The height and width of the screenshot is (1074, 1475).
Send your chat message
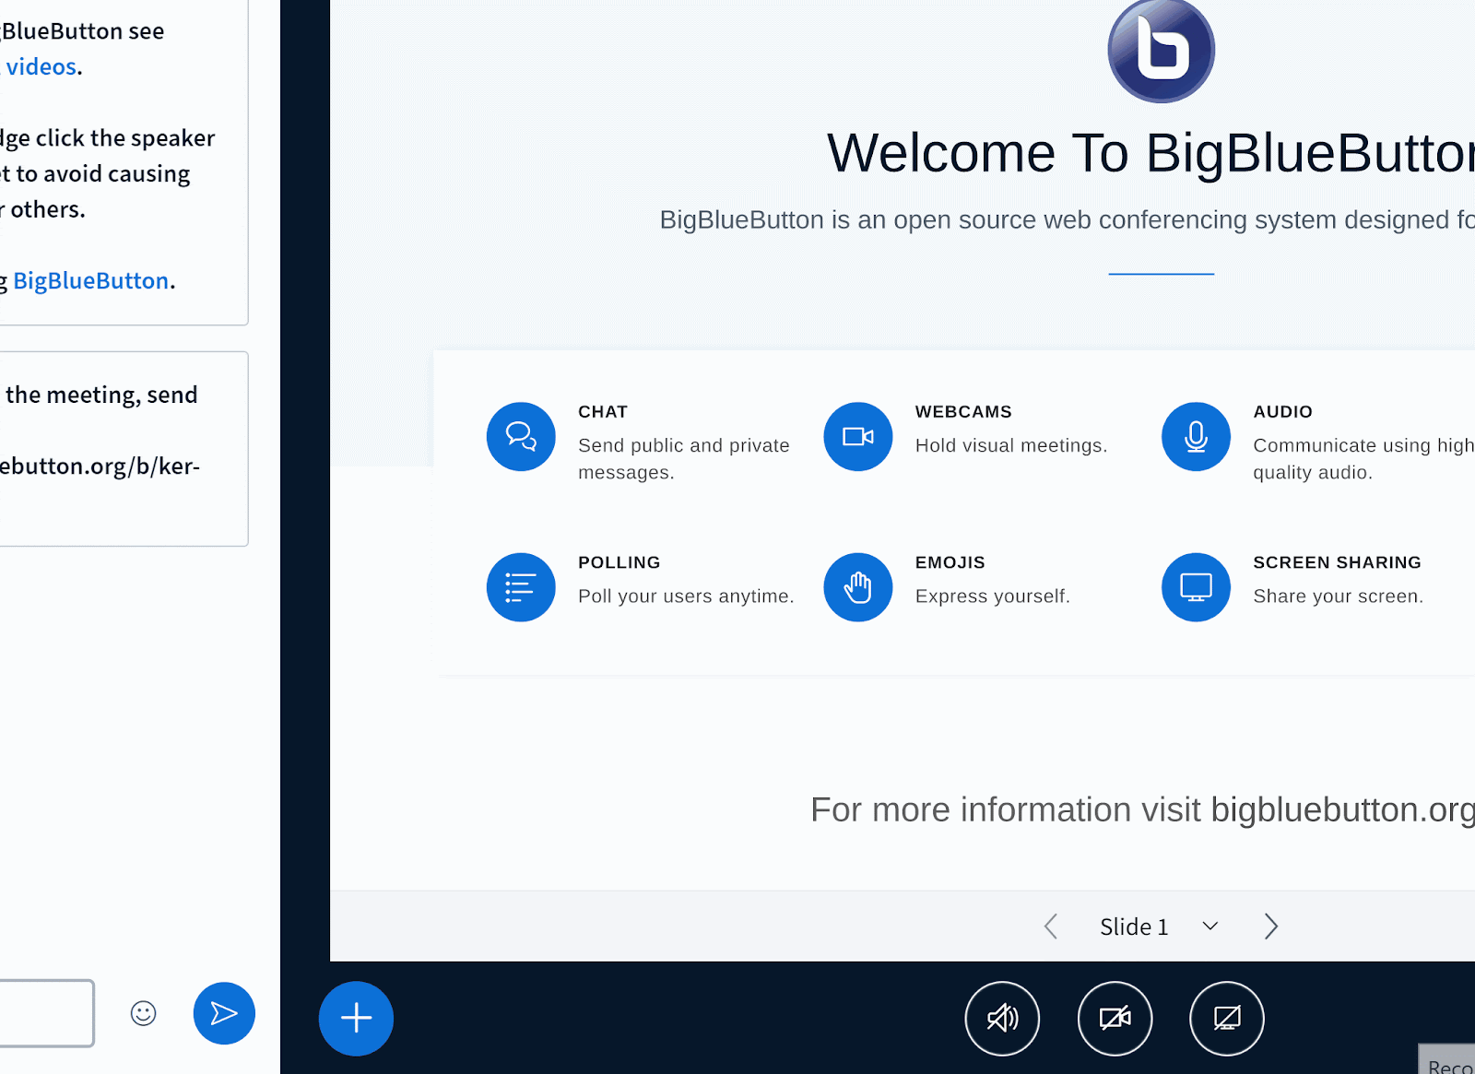[223, 1013]
